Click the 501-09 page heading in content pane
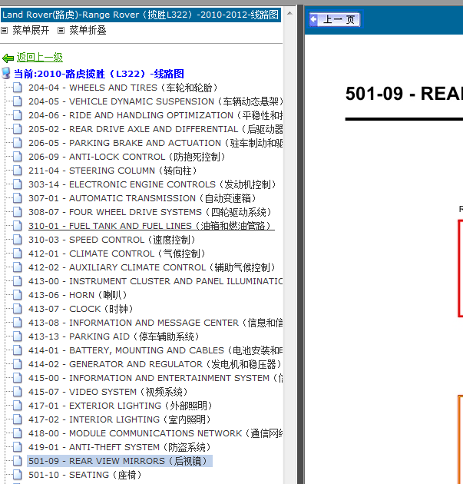 pos(404,94)
